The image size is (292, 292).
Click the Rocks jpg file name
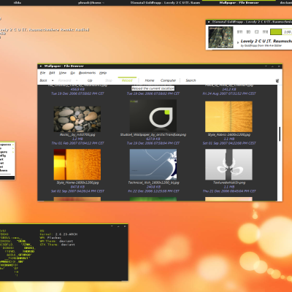tap(77, 134)
